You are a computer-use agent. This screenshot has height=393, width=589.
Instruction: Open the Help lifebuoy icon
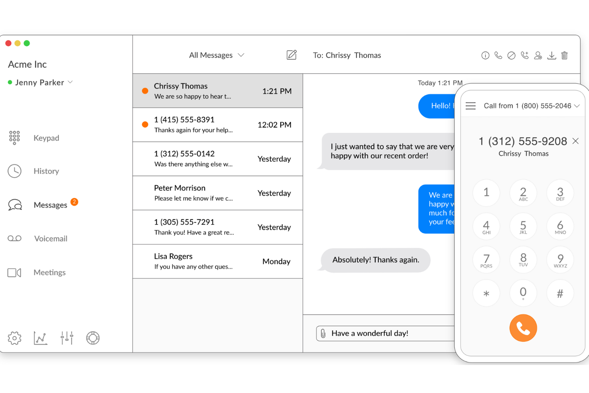92,338
